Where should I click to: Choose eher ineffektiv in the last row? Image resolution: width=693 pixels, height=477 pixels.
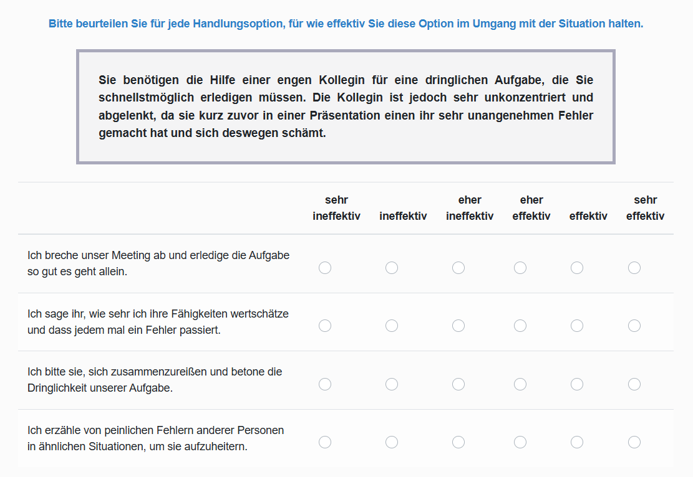[458, 442]
